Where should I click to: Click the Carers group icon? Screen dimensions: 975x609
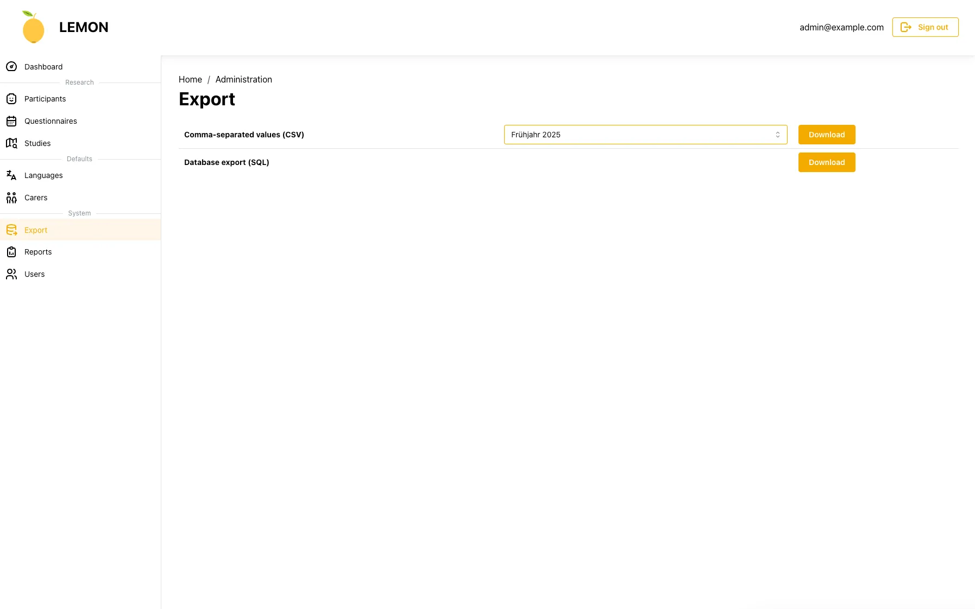(12, 198)
